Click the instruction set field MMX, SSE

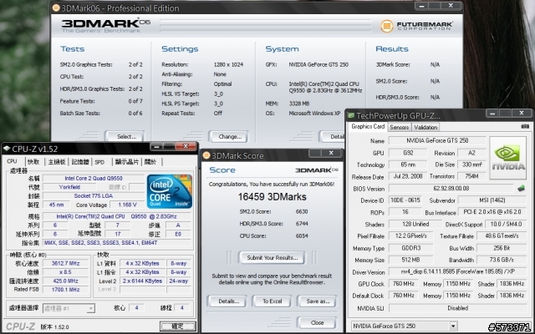[x=116, y=243]
